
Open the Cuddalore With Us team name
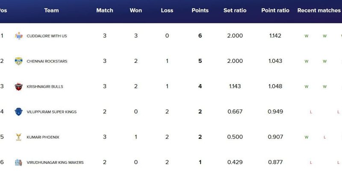(47, 36)
